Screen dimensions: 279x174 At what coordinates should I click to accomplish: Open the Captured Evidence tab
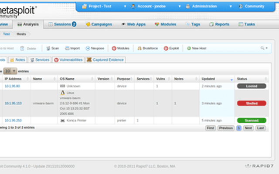pos(105,60)
